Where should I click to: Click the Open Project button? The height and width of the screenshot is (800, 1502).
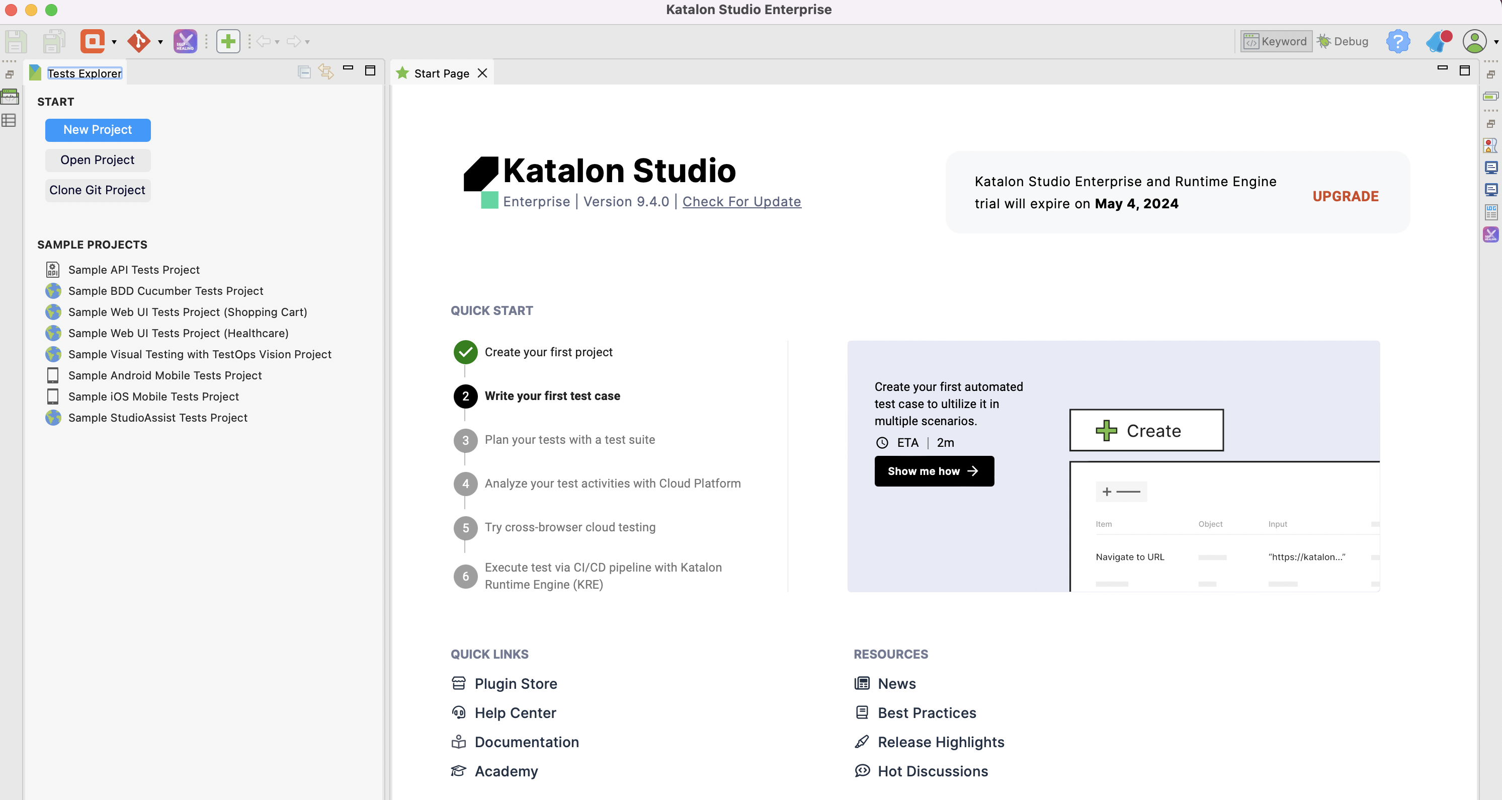coord(98,161)
